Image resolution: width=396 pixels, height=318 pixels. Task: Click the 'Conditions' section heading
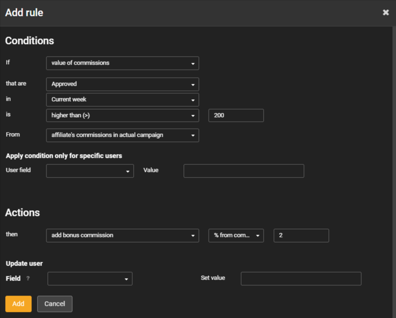[x=30, y=41]
